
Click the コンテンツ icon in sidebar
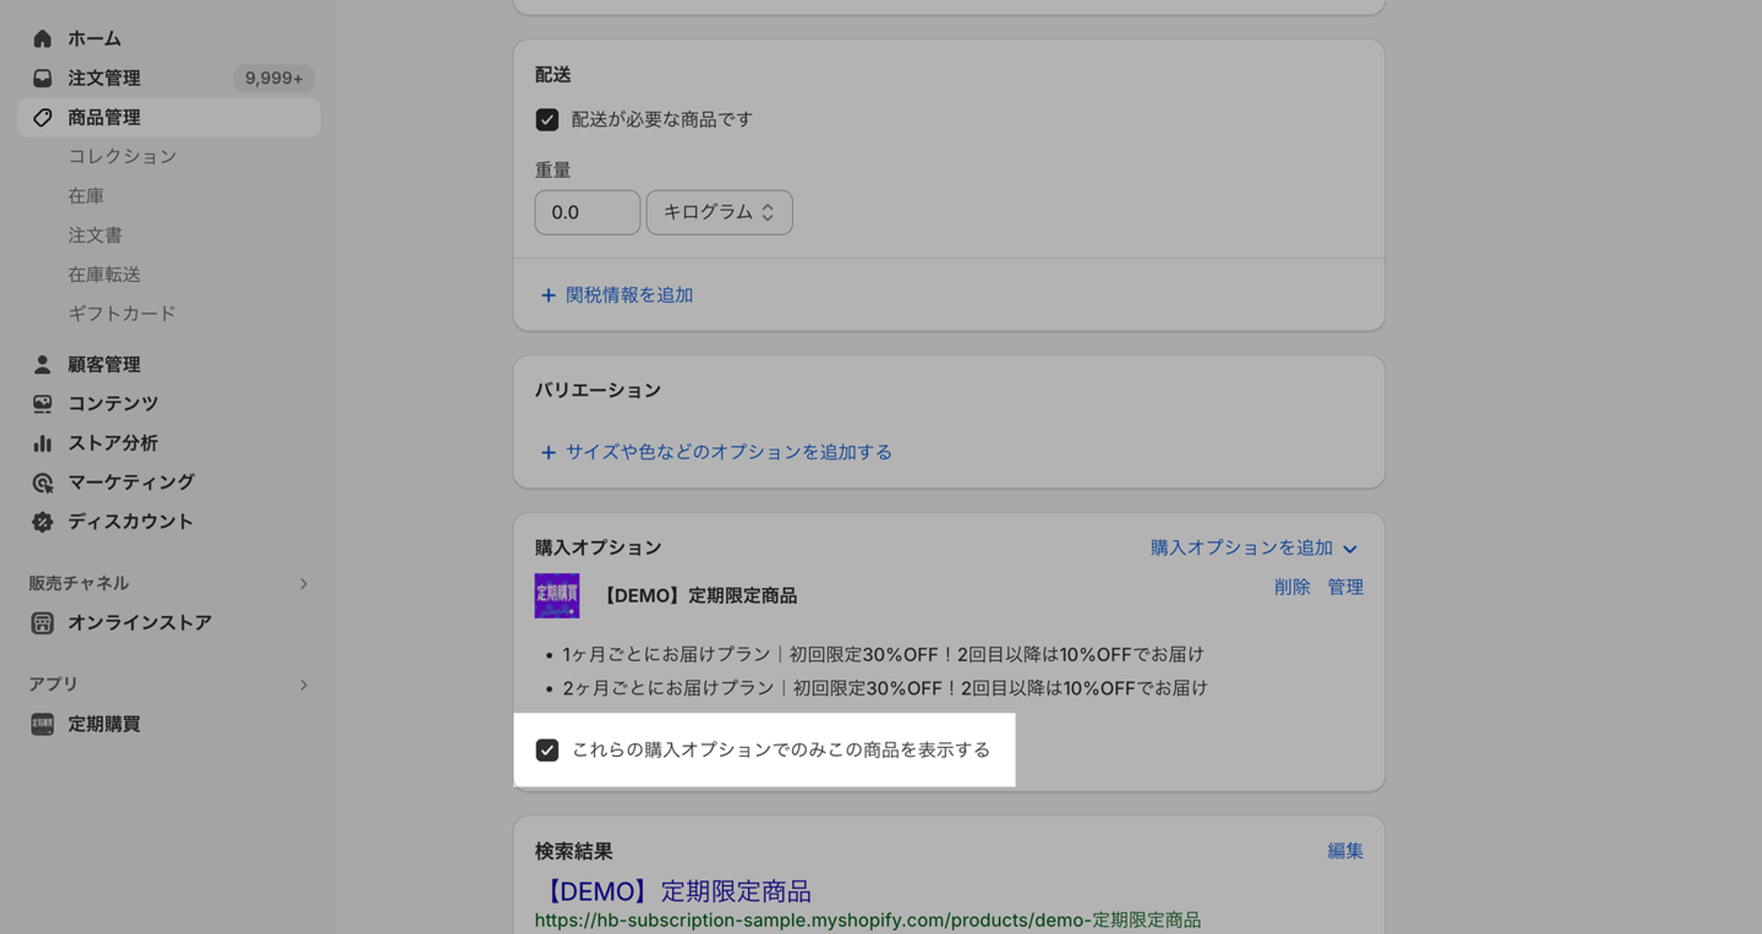[42, 404]
